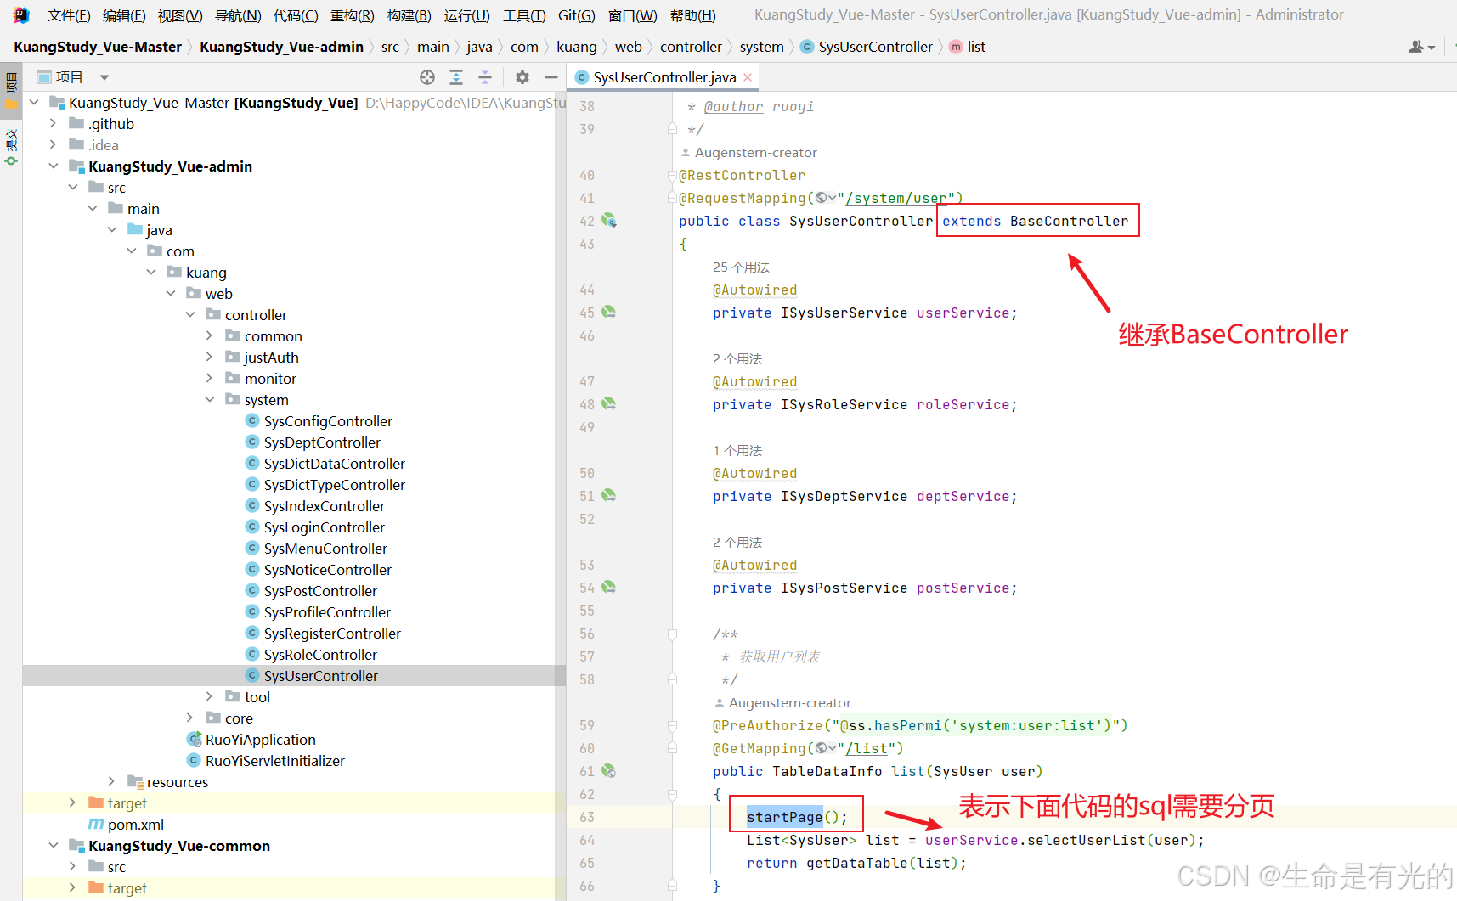Click the controller breadcrumb segment
The height and width of the screenshot is (901, 1457).
pos(691,47)
